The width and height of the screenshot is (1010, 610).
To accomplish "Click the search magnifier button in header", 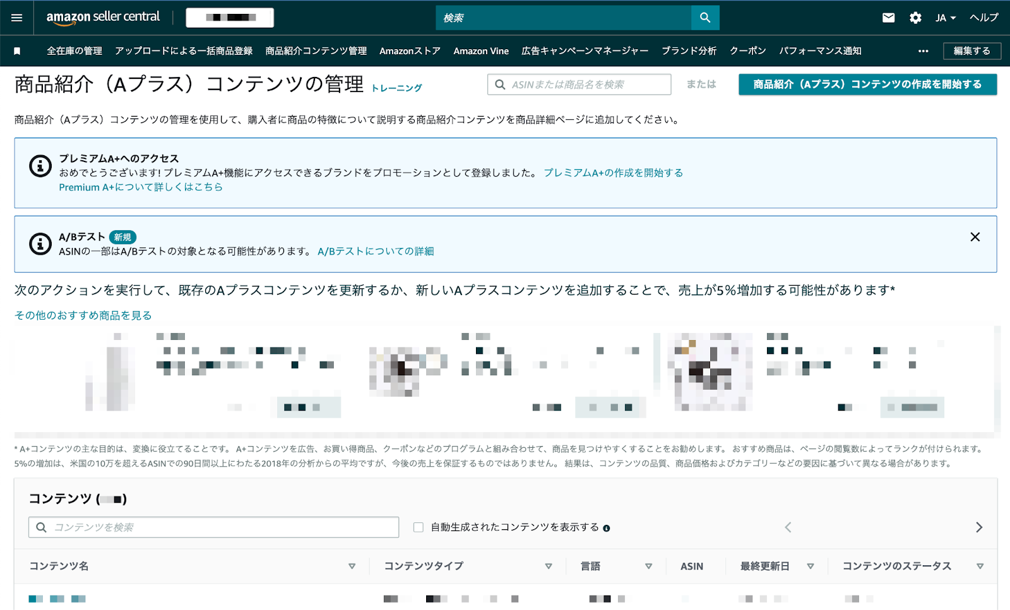I will (x=705, y=18).
